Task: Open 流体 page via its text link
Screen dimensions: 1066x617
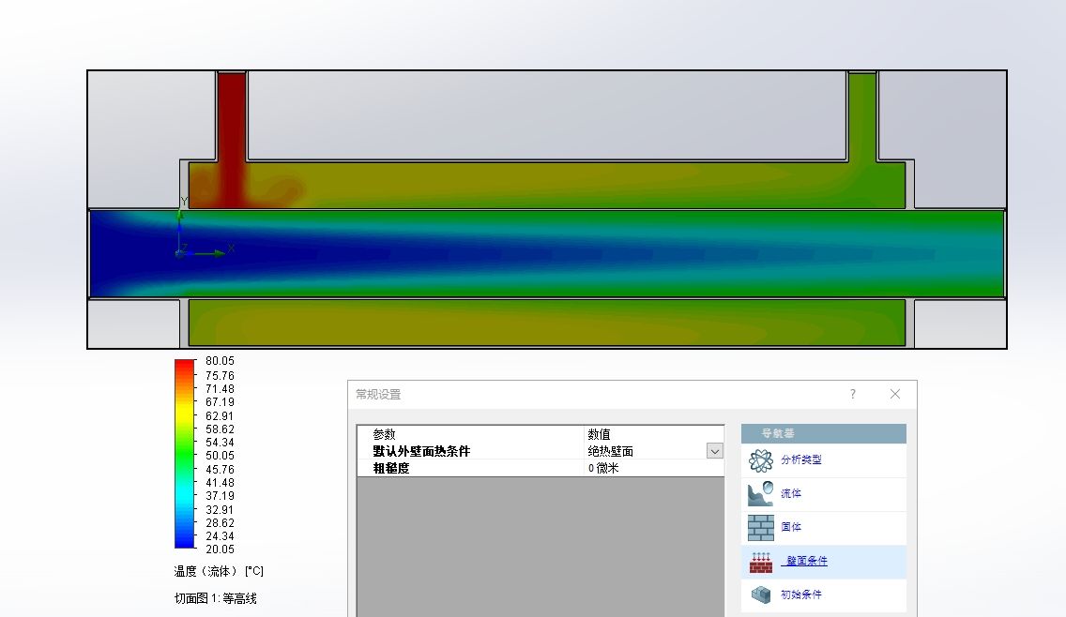Action: pos(791,493)
